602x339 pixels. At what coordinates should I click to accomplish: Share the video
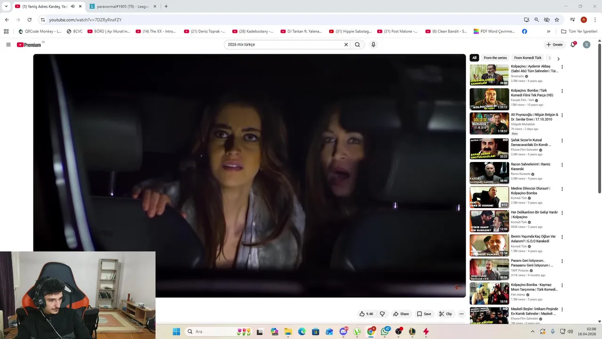[x=401, y=314]
